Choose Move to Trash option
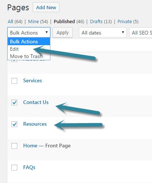152x183 pixels. 29,56
